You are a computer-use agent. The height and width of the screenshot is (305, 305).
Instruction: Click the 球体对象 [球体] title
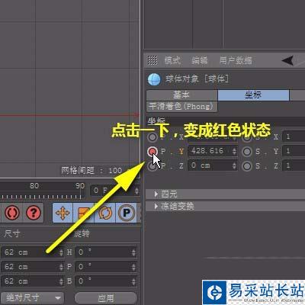(197, 79)
